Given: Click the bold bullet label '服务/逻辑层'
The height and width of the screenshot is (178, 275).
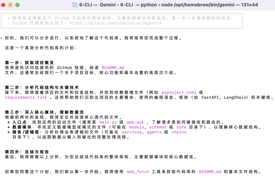Looking at the screenshot, I should [x=26, y=132].
